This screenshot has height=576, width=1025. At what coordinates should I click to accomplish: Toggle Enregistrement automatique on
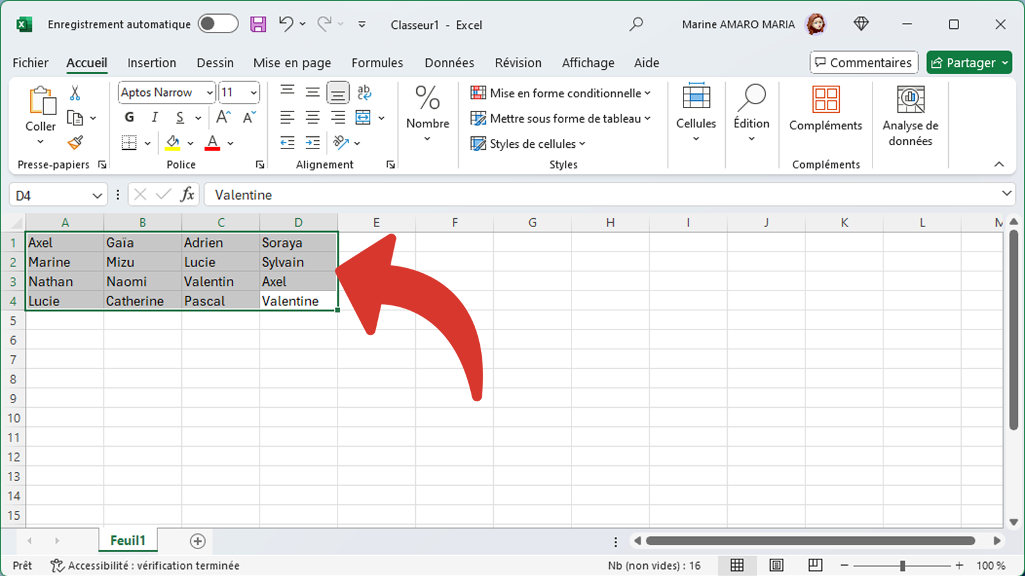pyautogui.click(x=218, y=24)
